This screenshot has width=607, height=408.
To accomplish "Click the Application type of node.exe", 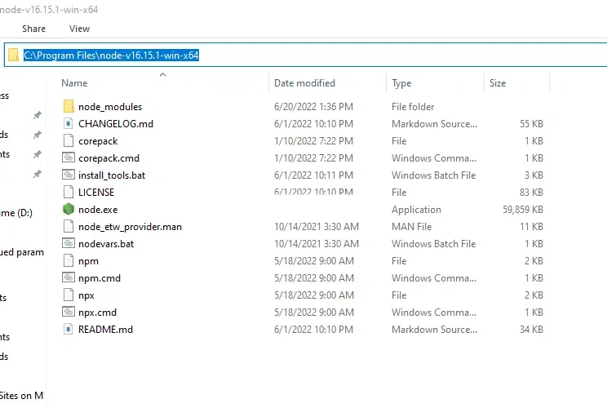I will pyautogui.click(x=416, y=210).
